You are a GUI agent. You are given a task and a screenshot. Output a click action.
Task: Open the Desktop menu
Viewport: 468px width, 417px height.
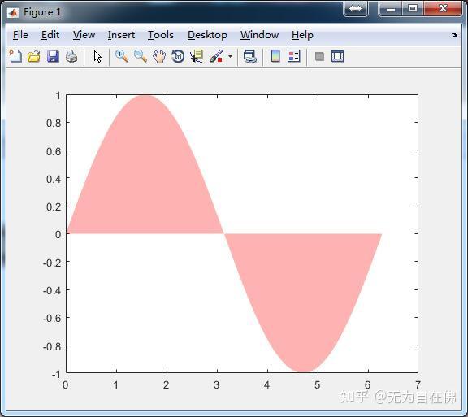click(x=207, y=35)
